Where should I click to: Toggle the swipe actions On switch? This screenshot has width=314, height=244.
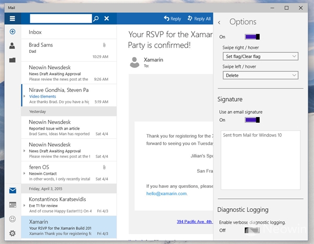(x=252, y=37)
